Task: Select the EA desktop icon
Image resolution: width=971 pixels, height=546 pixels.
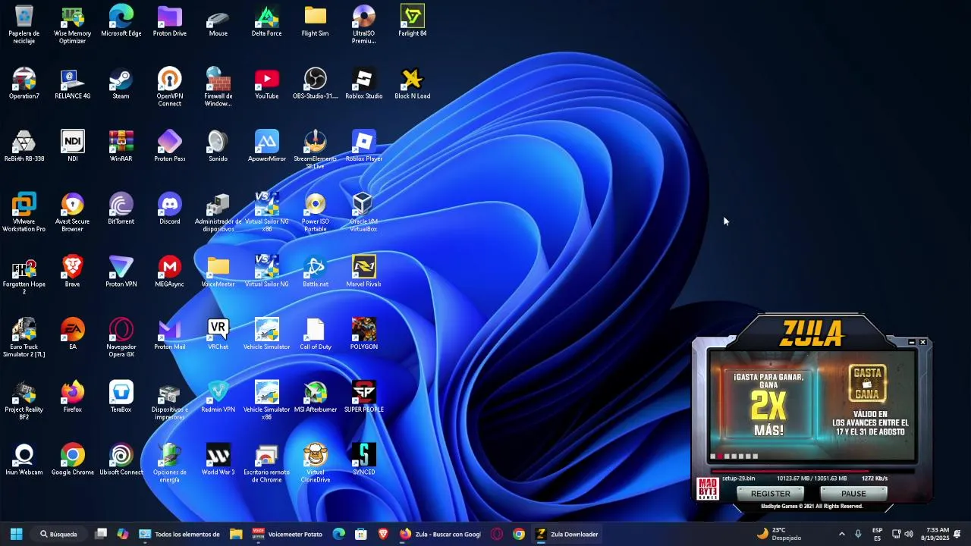Action: coord(72,334)
